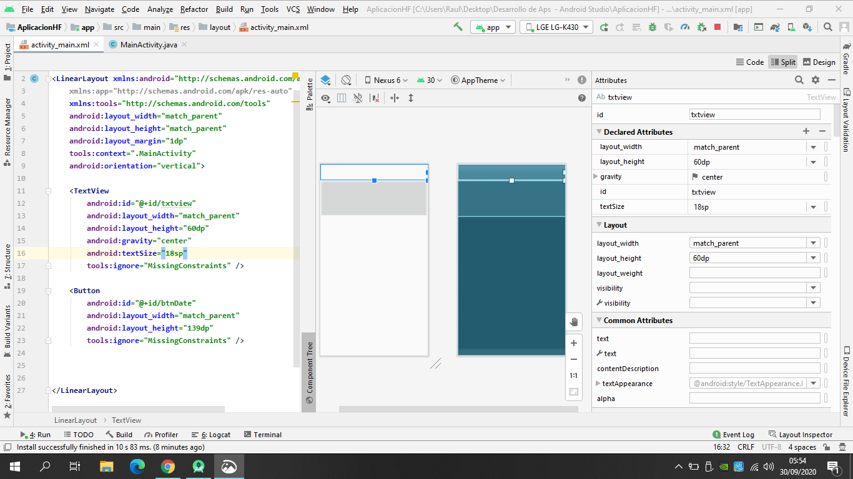The height and width of the screenshot is (479, 853).
Task: Open the Layout Inspector
Action: coord(801,435)
